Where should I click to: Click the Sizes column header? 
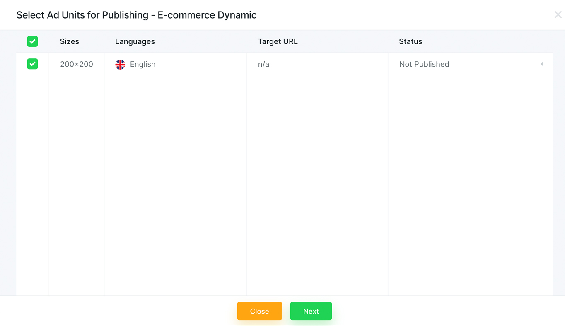[x=69, y=41]
